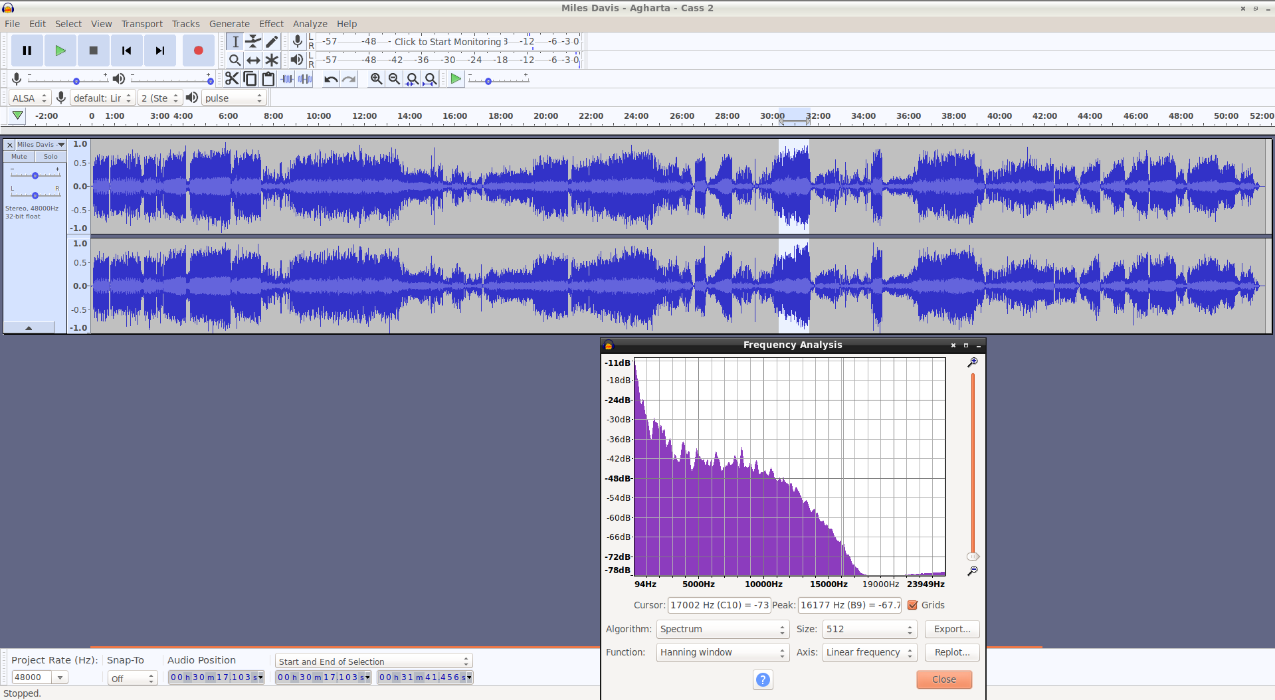Mute the Miles Davis track
The image size is (1275, 700).
(x=19, y=157)
